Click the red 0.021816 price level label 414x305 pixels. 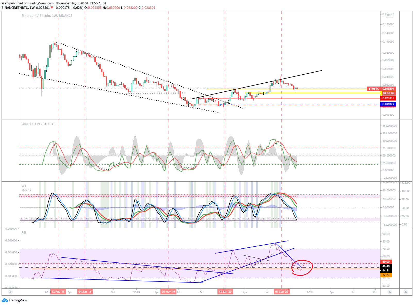(x=388, y=98)
